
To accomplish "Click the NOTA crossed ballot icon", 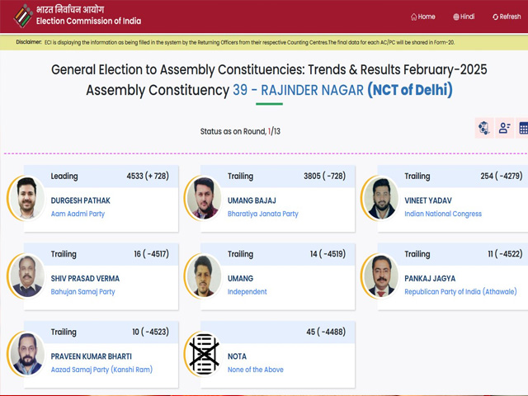I will (x=204, y=354).
